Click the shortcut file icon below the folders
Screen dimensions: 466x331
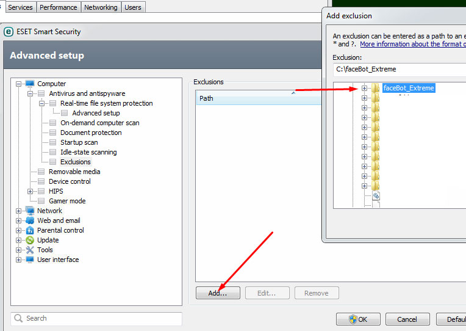click(x=376, y=195)
